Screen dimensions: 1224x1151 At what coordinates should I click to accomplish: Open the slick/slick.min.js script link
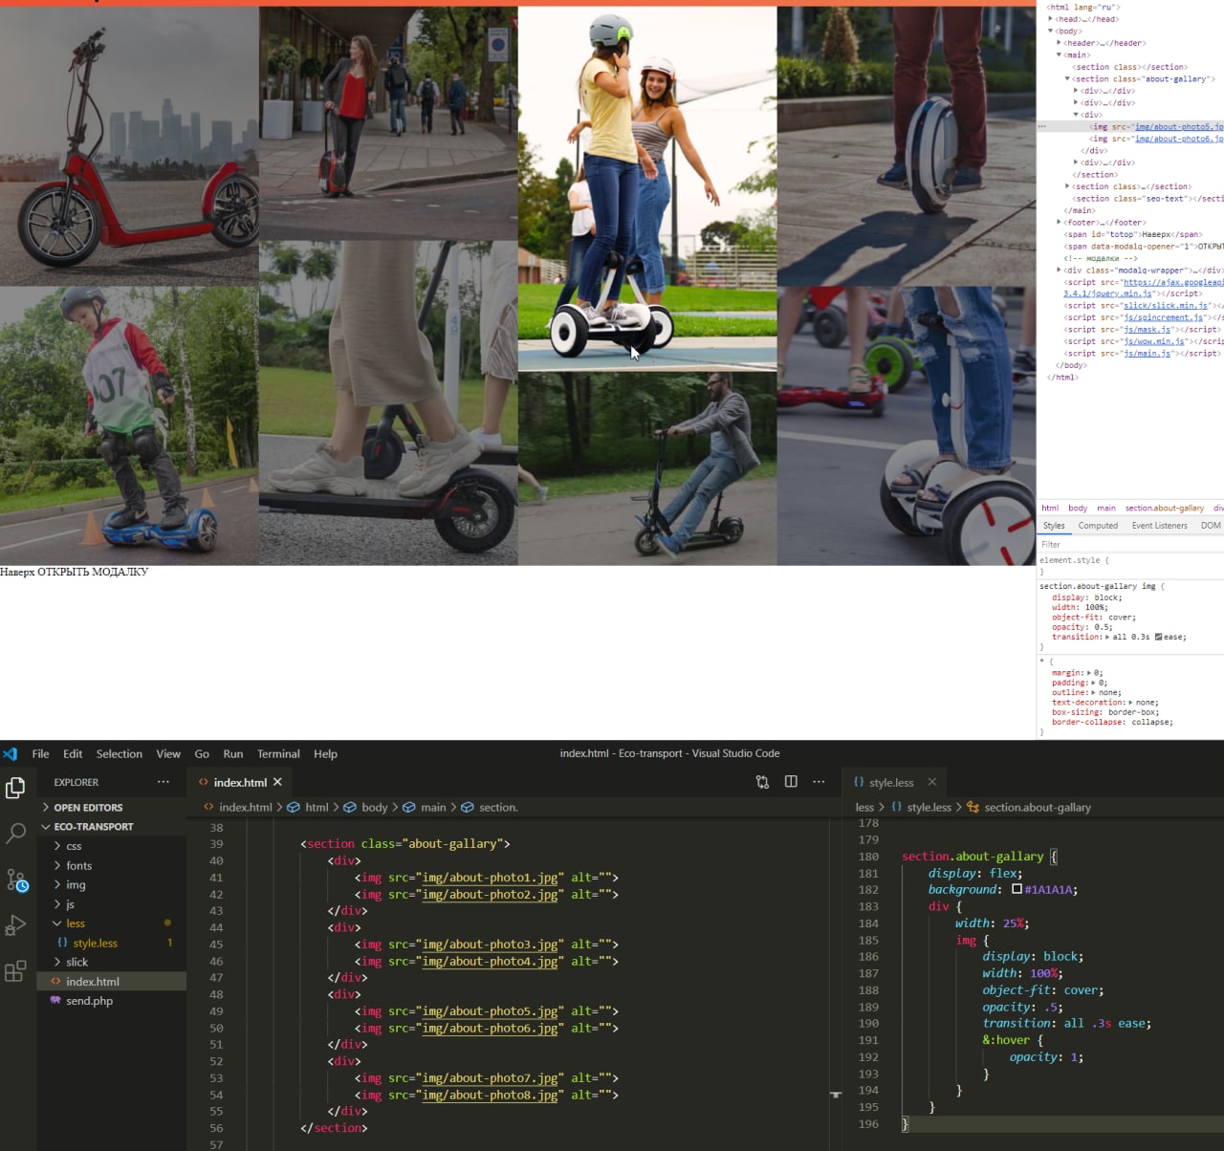(1166, 306)
